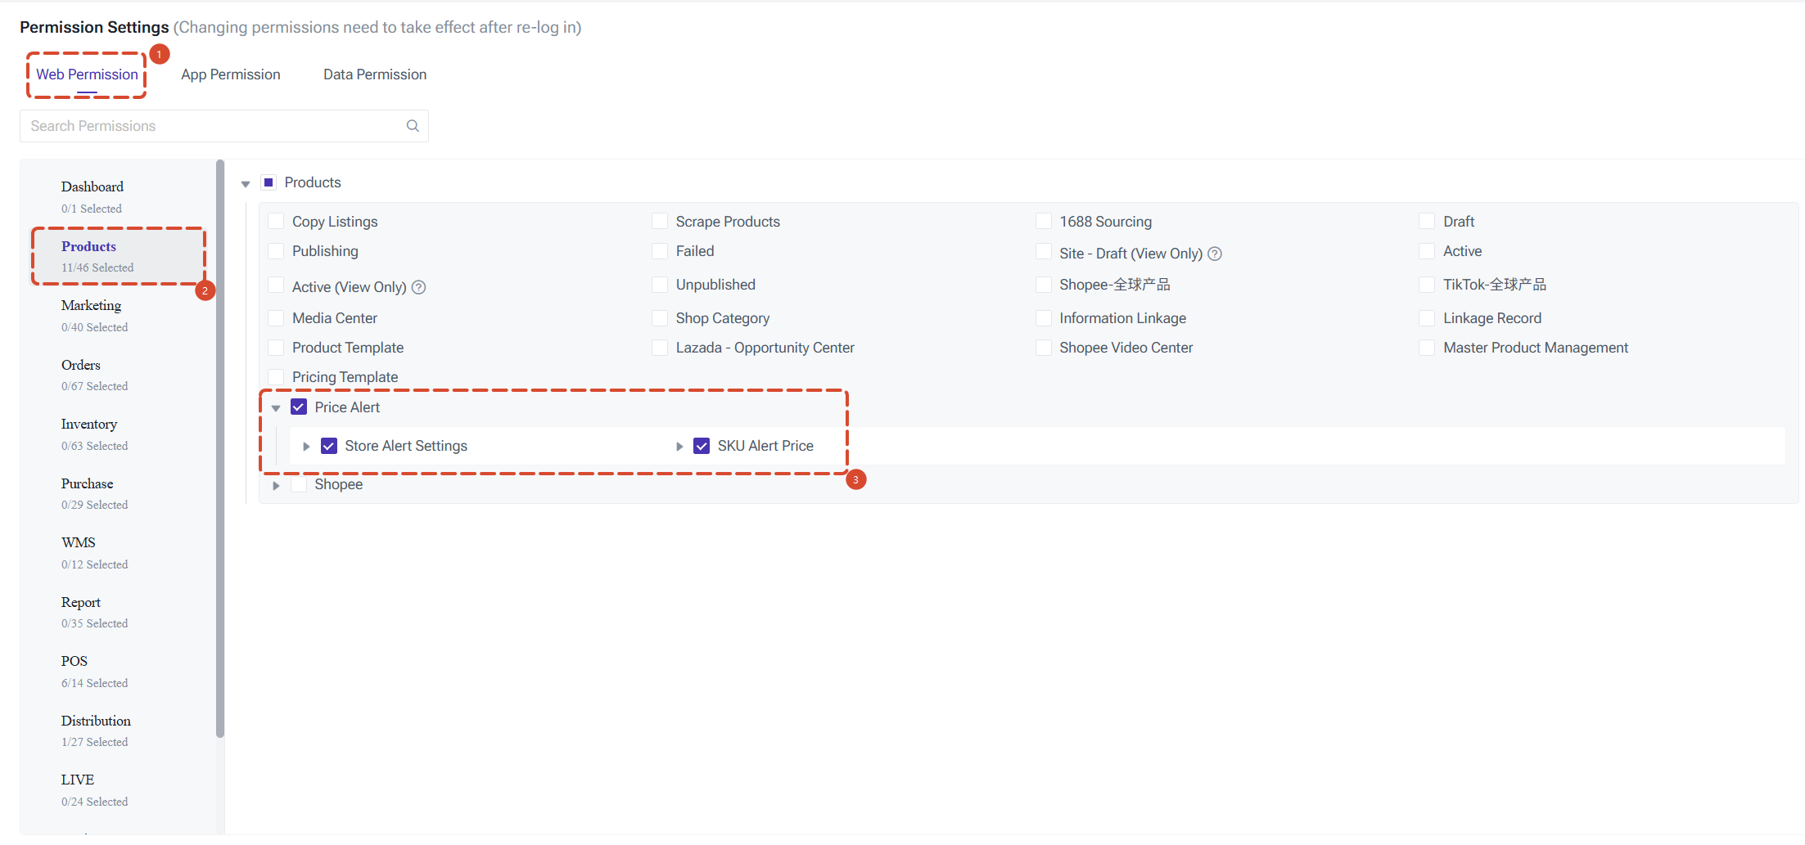Click help icon beside Active (View Only)
The image size is (1805, 845).
click(x=419, y=287)
